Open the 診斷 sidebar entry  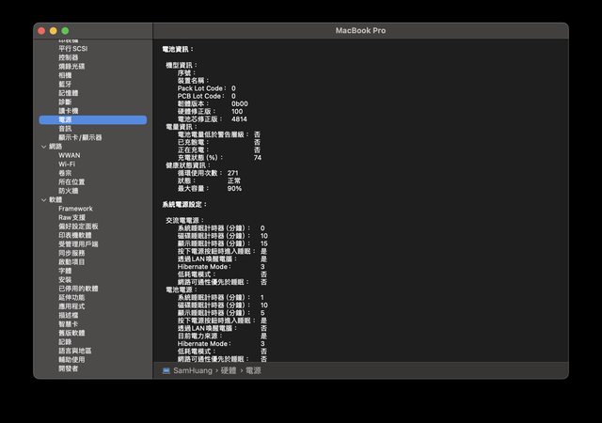tap(65, 102)
